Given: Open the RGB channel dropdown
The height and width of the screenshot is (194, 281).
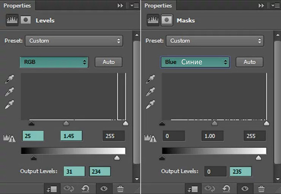Looking at the screenshot, I should pos(54,62).
